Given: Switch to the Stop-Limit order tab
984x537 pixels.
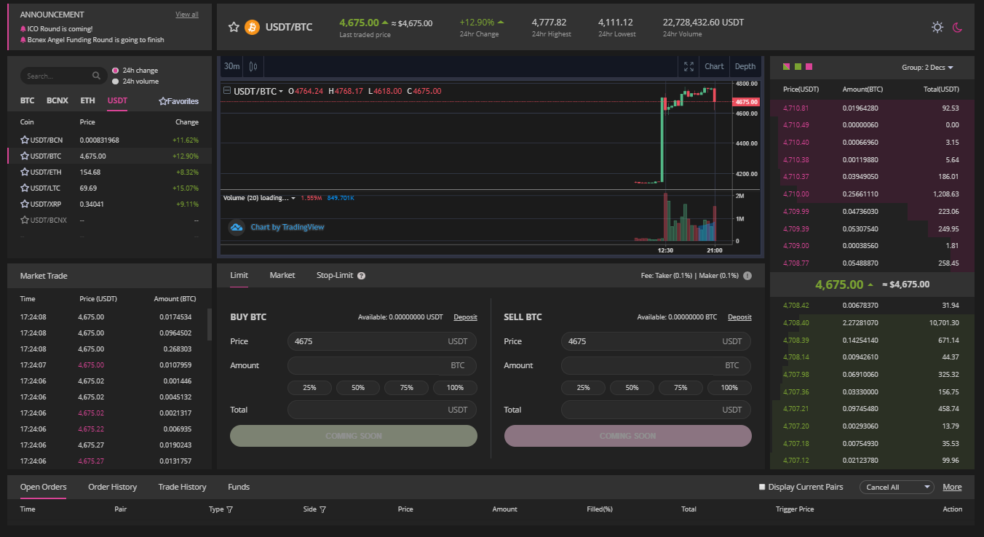Looking at the screenshot, I should click(x=335, y=275).
